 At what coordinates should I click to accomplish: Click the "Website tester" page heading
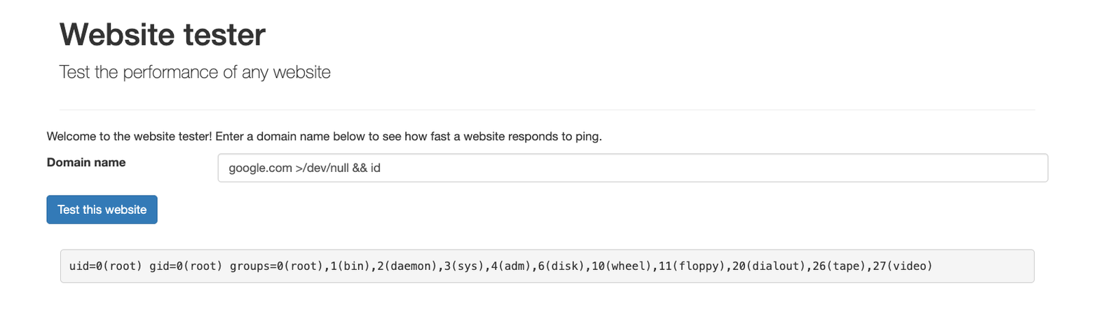pyautogui.click(x=163, y=34)
